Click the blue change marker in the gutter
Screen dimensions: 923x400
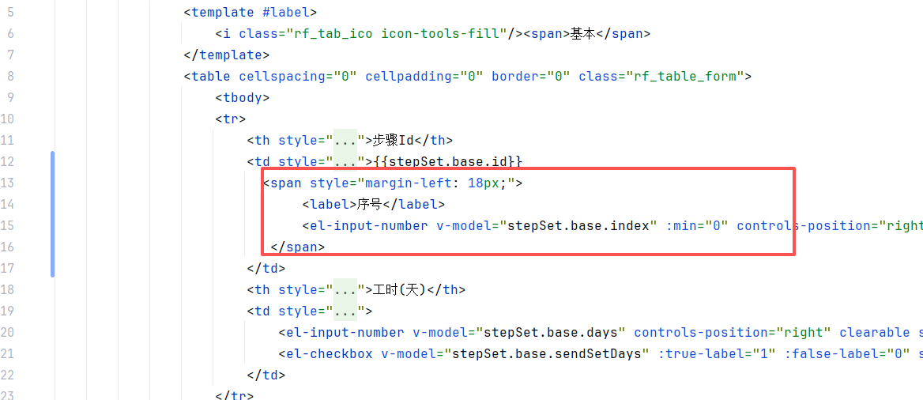point(52,214)
